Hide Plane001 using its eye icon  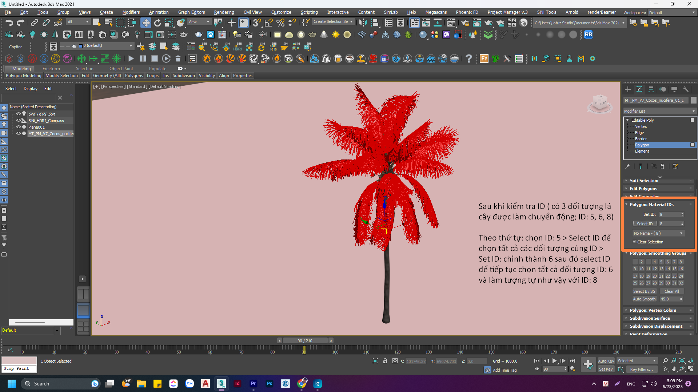18,127
